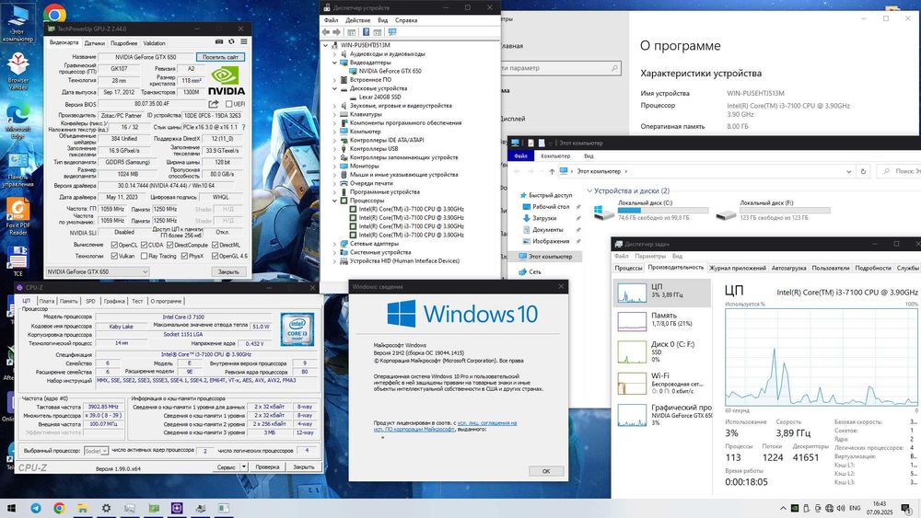Toggle the CUDA checkbox
Viewport: 921px width, 518px height.
click(145, 245)
